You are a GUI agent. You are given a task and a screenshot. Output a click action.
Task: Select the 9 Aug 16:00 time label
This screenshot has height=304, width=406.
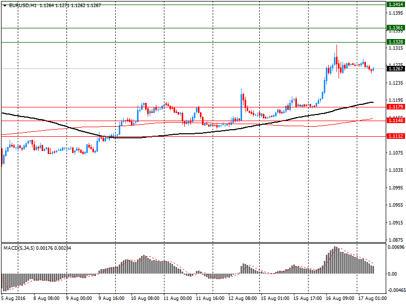[111, 298]
